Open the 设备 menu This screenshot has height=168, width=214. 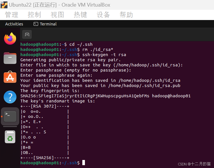(x=103, y=15)
